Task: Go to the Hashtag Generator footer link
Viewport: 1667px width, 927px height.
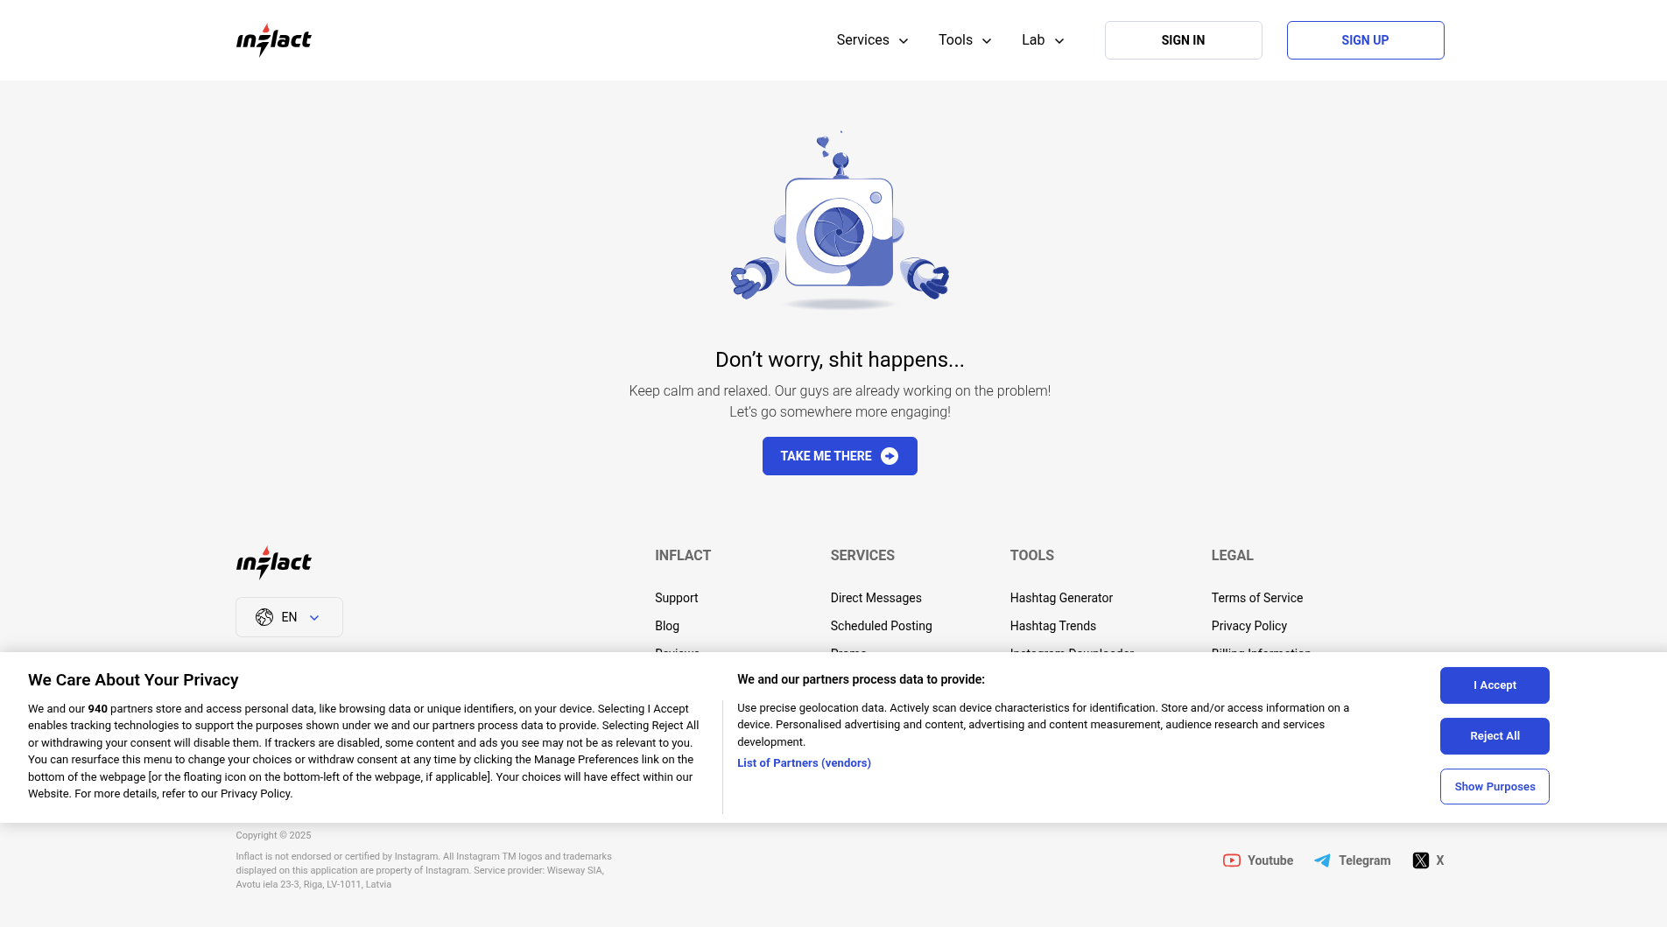Action: 1061,598
